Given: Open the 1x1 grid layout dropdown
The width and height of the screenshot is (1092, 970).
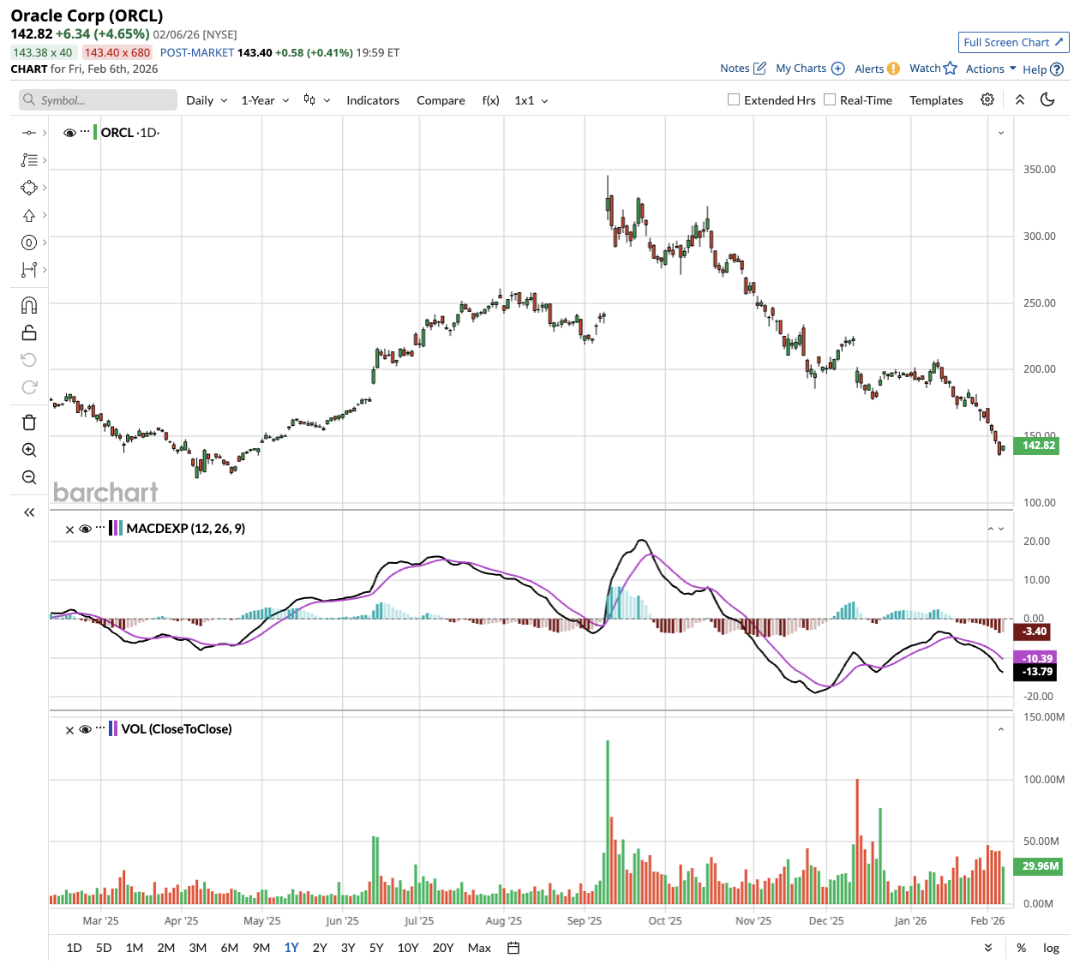Looking at the screenshot, I should pos(531,100).
